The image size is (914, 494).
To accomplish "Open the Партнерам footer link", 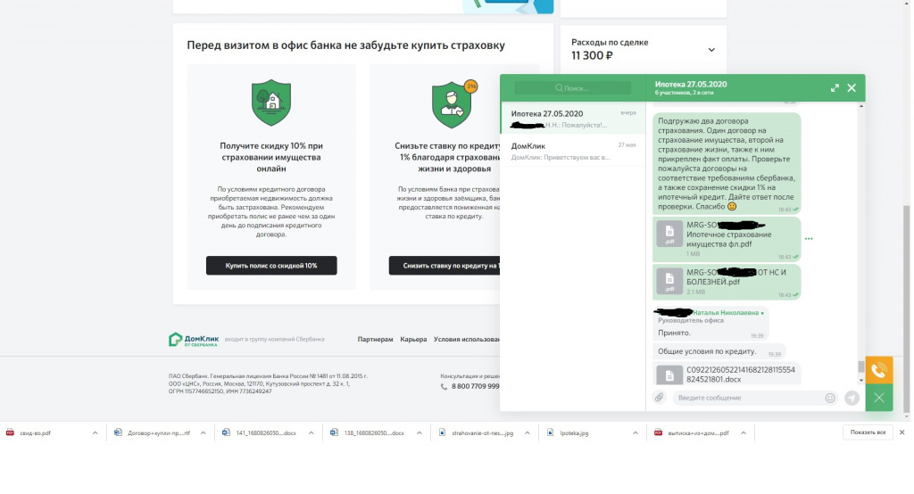I will [375, 339].
